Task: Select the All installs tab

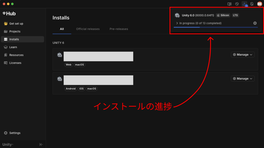Action: coord(62,29)
